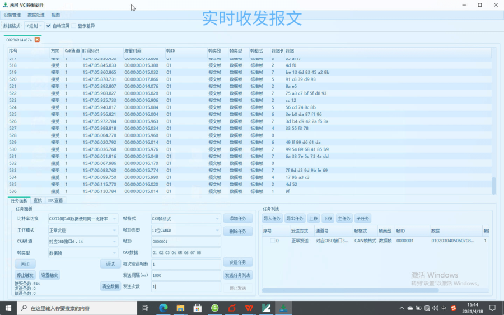This screenshot has width=504, height=315.
Task: Expand the 工作模式 dropdown
Action: point(83,230)
